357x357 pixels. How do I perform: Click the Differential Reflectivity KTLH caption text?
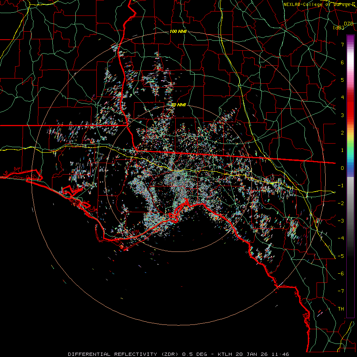(x=178, y=354)
